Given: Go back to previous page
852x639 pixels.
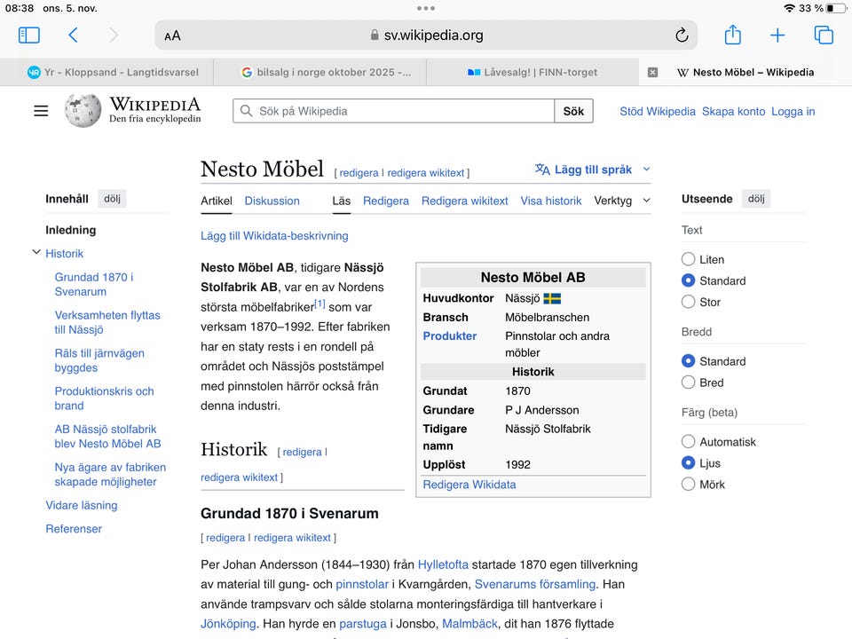Looking at the screenshot, I should tap(74, 35).
